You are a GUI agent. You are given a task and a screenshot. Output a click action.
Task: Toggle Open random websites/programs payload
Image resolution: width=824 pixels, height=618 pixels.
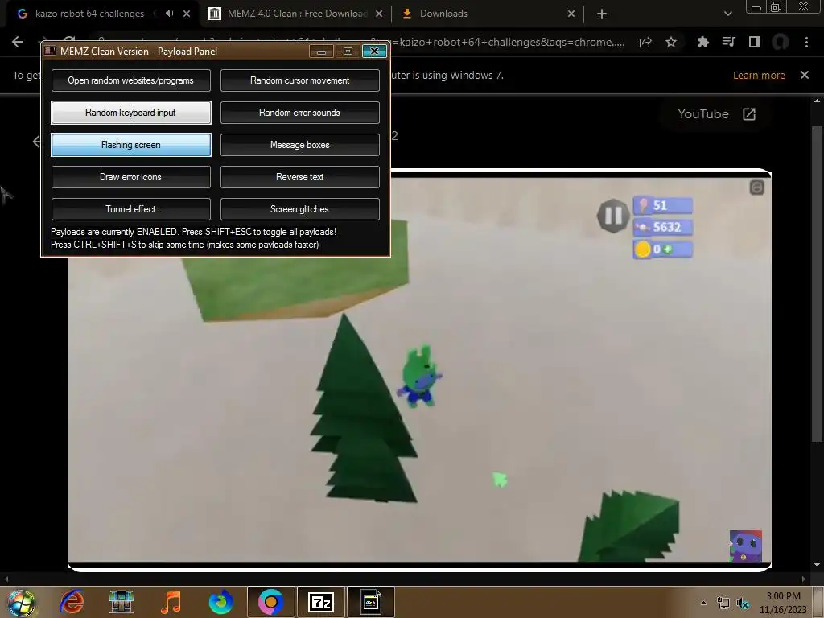click(131, 80)
